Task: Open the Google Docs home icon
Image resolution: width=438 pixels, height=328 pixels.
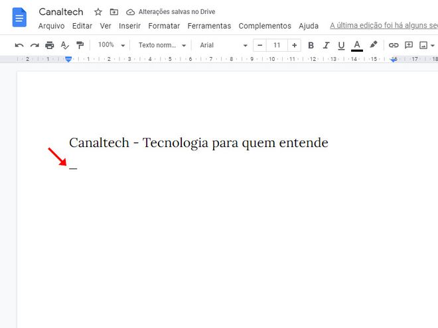Action: coord(19,18)
